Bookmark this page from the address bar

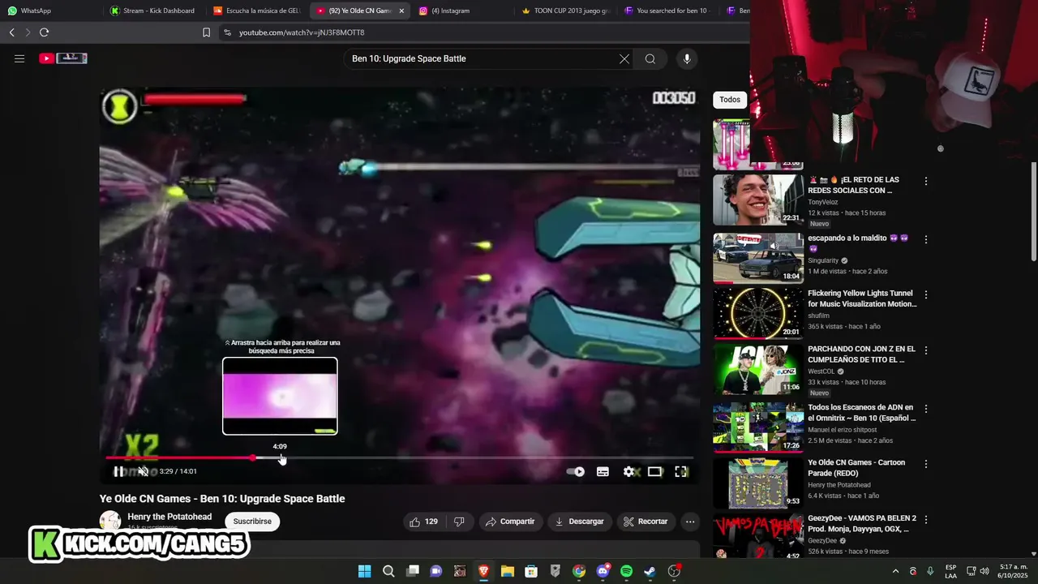coord(206,32)
